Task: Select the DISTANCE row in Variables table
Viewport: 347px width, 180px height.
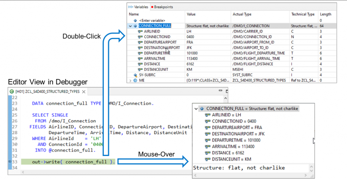Action: 232,64
